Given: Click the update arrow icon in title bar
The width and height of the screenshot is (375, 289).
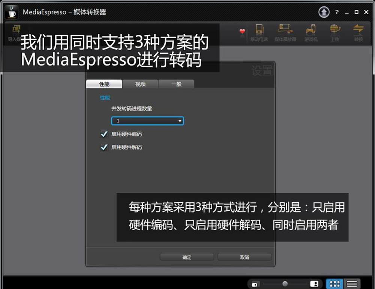Looking at the screenshot, I should (x=324, y=12).
